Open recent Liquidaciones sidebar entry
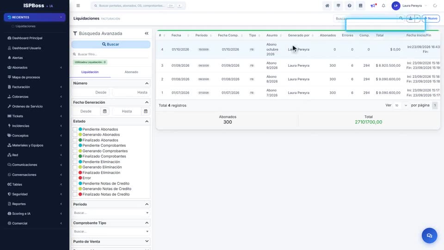This screenshot has width=444, height=250. pyautogui.click(x=25, y=26)
